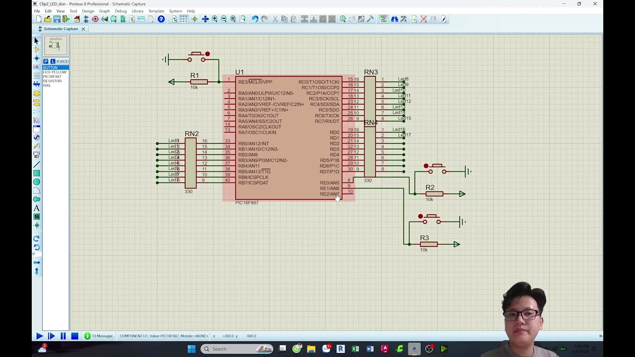635x357 pixels.
Task: Open the 13 Messages log indicator
Action: click(98, 336)
